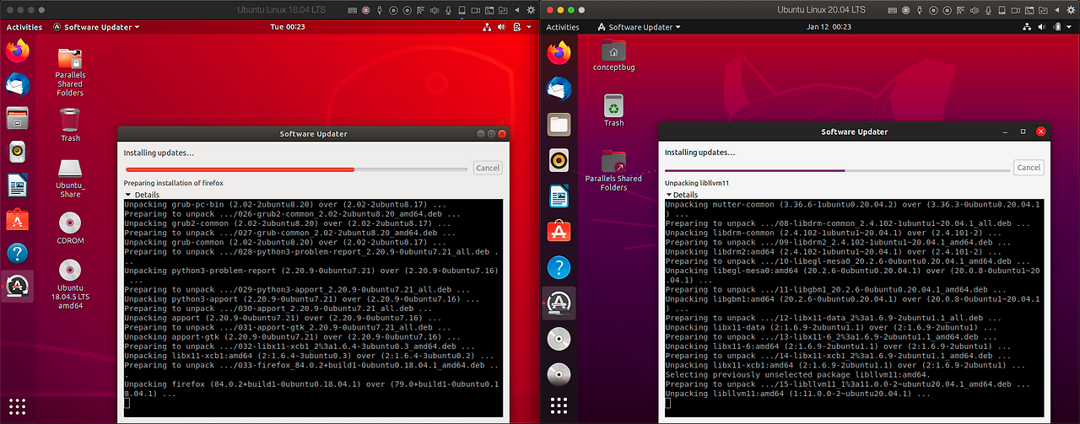
Task: Open the Tue 00:23 clock menu in 18.04
Action: tap(288, 27)
